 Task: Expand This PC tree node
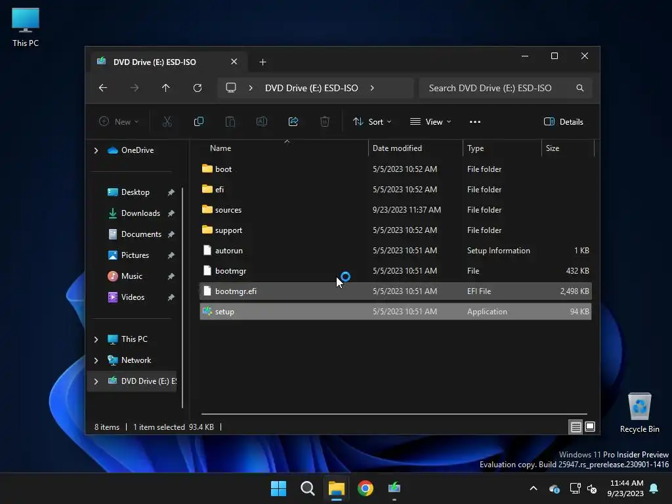96,339
